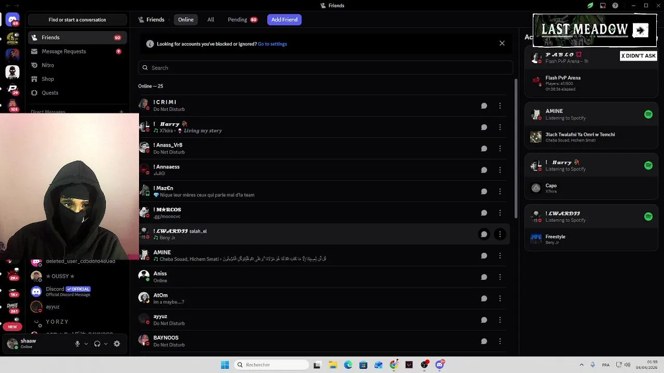
Task: Click X DIDN'T ASK button
Action: pyautogui.click(x=639, y=56)
